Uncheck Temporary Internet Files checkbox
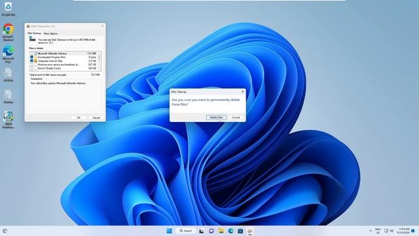Screen dimensions: 419x236 click(x=32, y=61)
